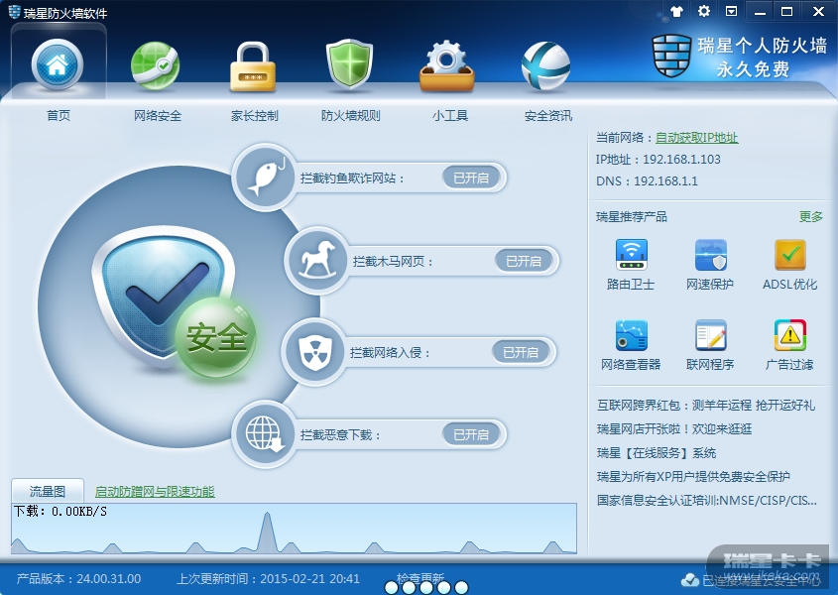The height and width of the screenshot is (595, 838).
Task: Click the 更多 products link
Action: pyautogui.click(x=811, y=216)
